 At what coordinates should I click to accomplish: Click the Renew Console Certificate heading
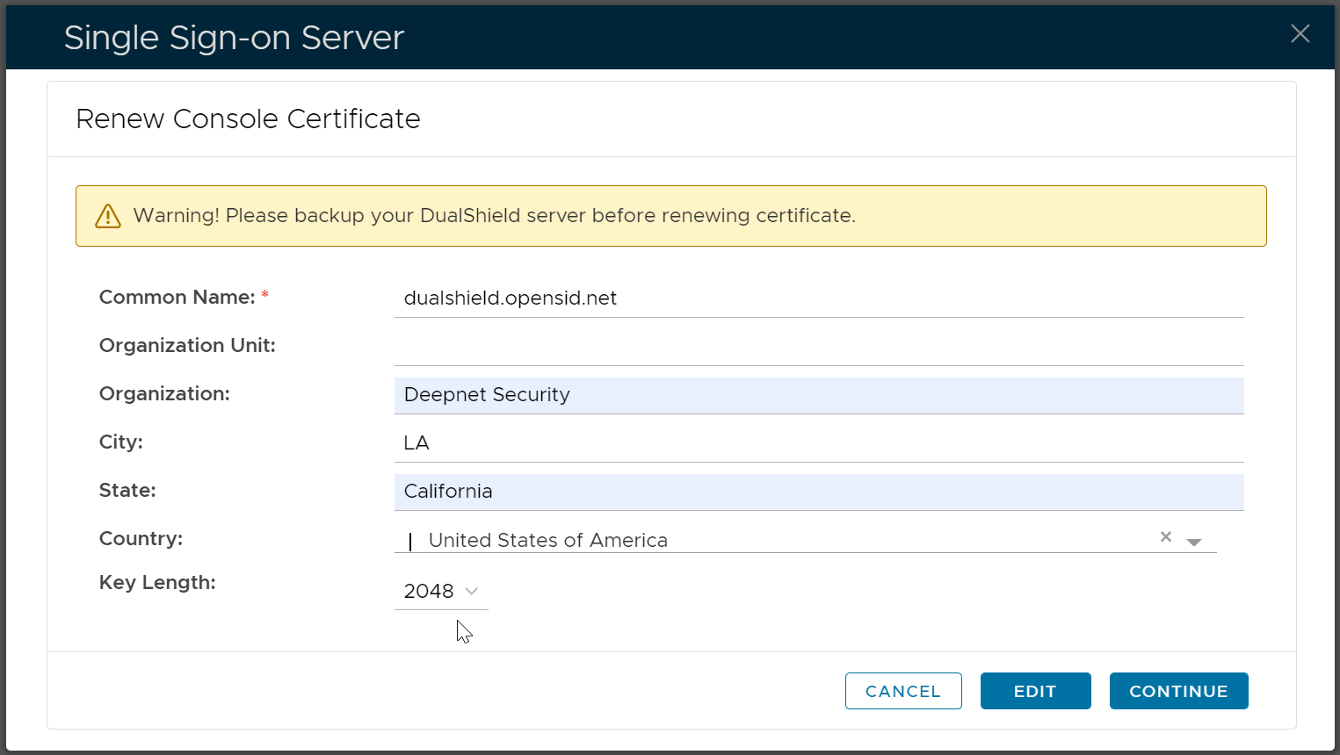pos(248,119)
